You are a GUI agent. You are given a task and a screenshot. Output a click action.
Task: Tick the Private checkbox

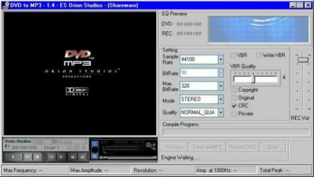(234, 114)
